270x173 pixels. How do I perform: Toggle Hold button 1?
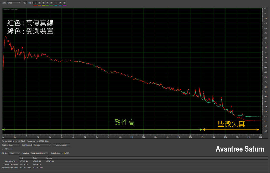(x=35, y=3)
